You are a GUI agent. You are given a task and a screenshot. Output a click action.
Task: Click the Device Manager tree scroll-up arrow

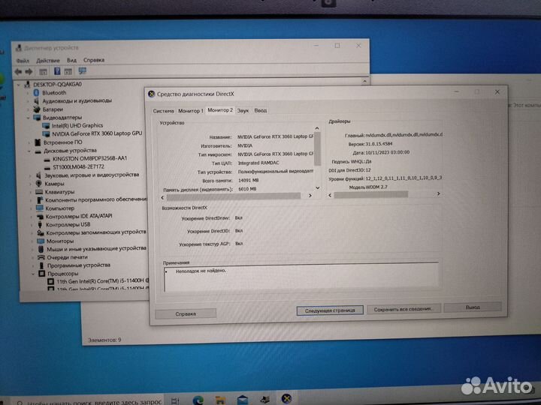click(x=364, y=81)
